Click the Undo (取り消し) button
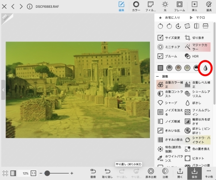Screen dimensions: 216x180 107,173
